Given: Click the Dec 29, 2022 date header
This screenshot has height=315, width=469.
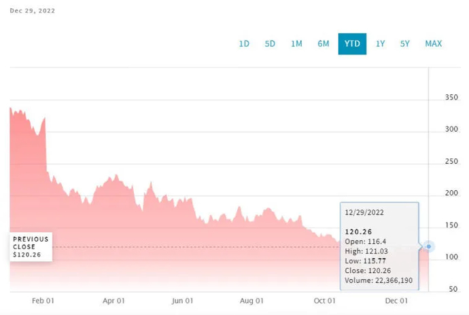Looking at the screenshot, I should pyautogui.click(x=33, y=11).
